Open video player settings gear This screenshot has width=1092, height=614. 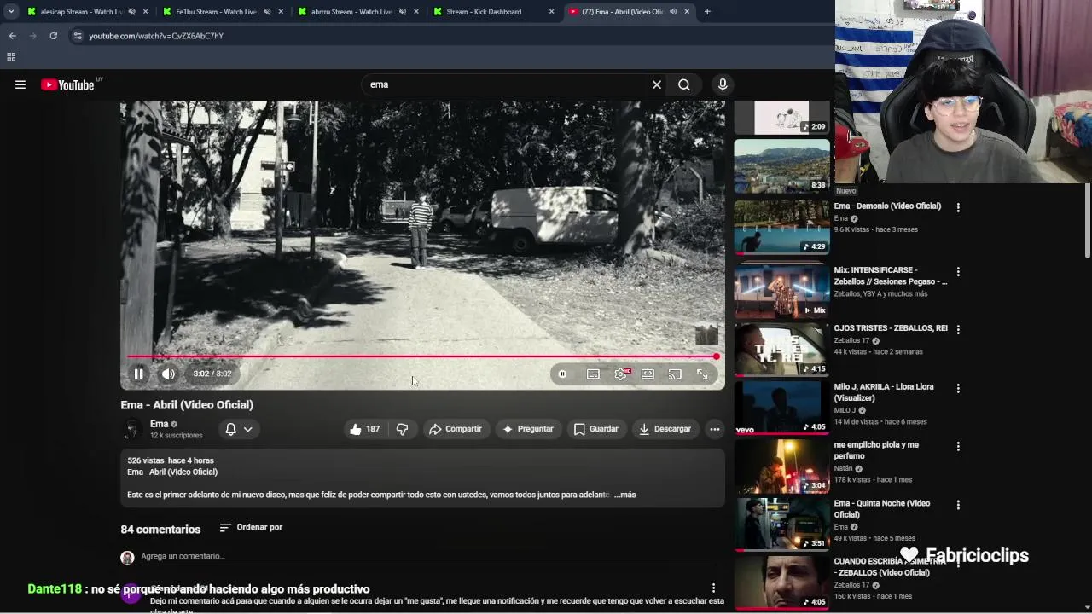tap(621, 374)
